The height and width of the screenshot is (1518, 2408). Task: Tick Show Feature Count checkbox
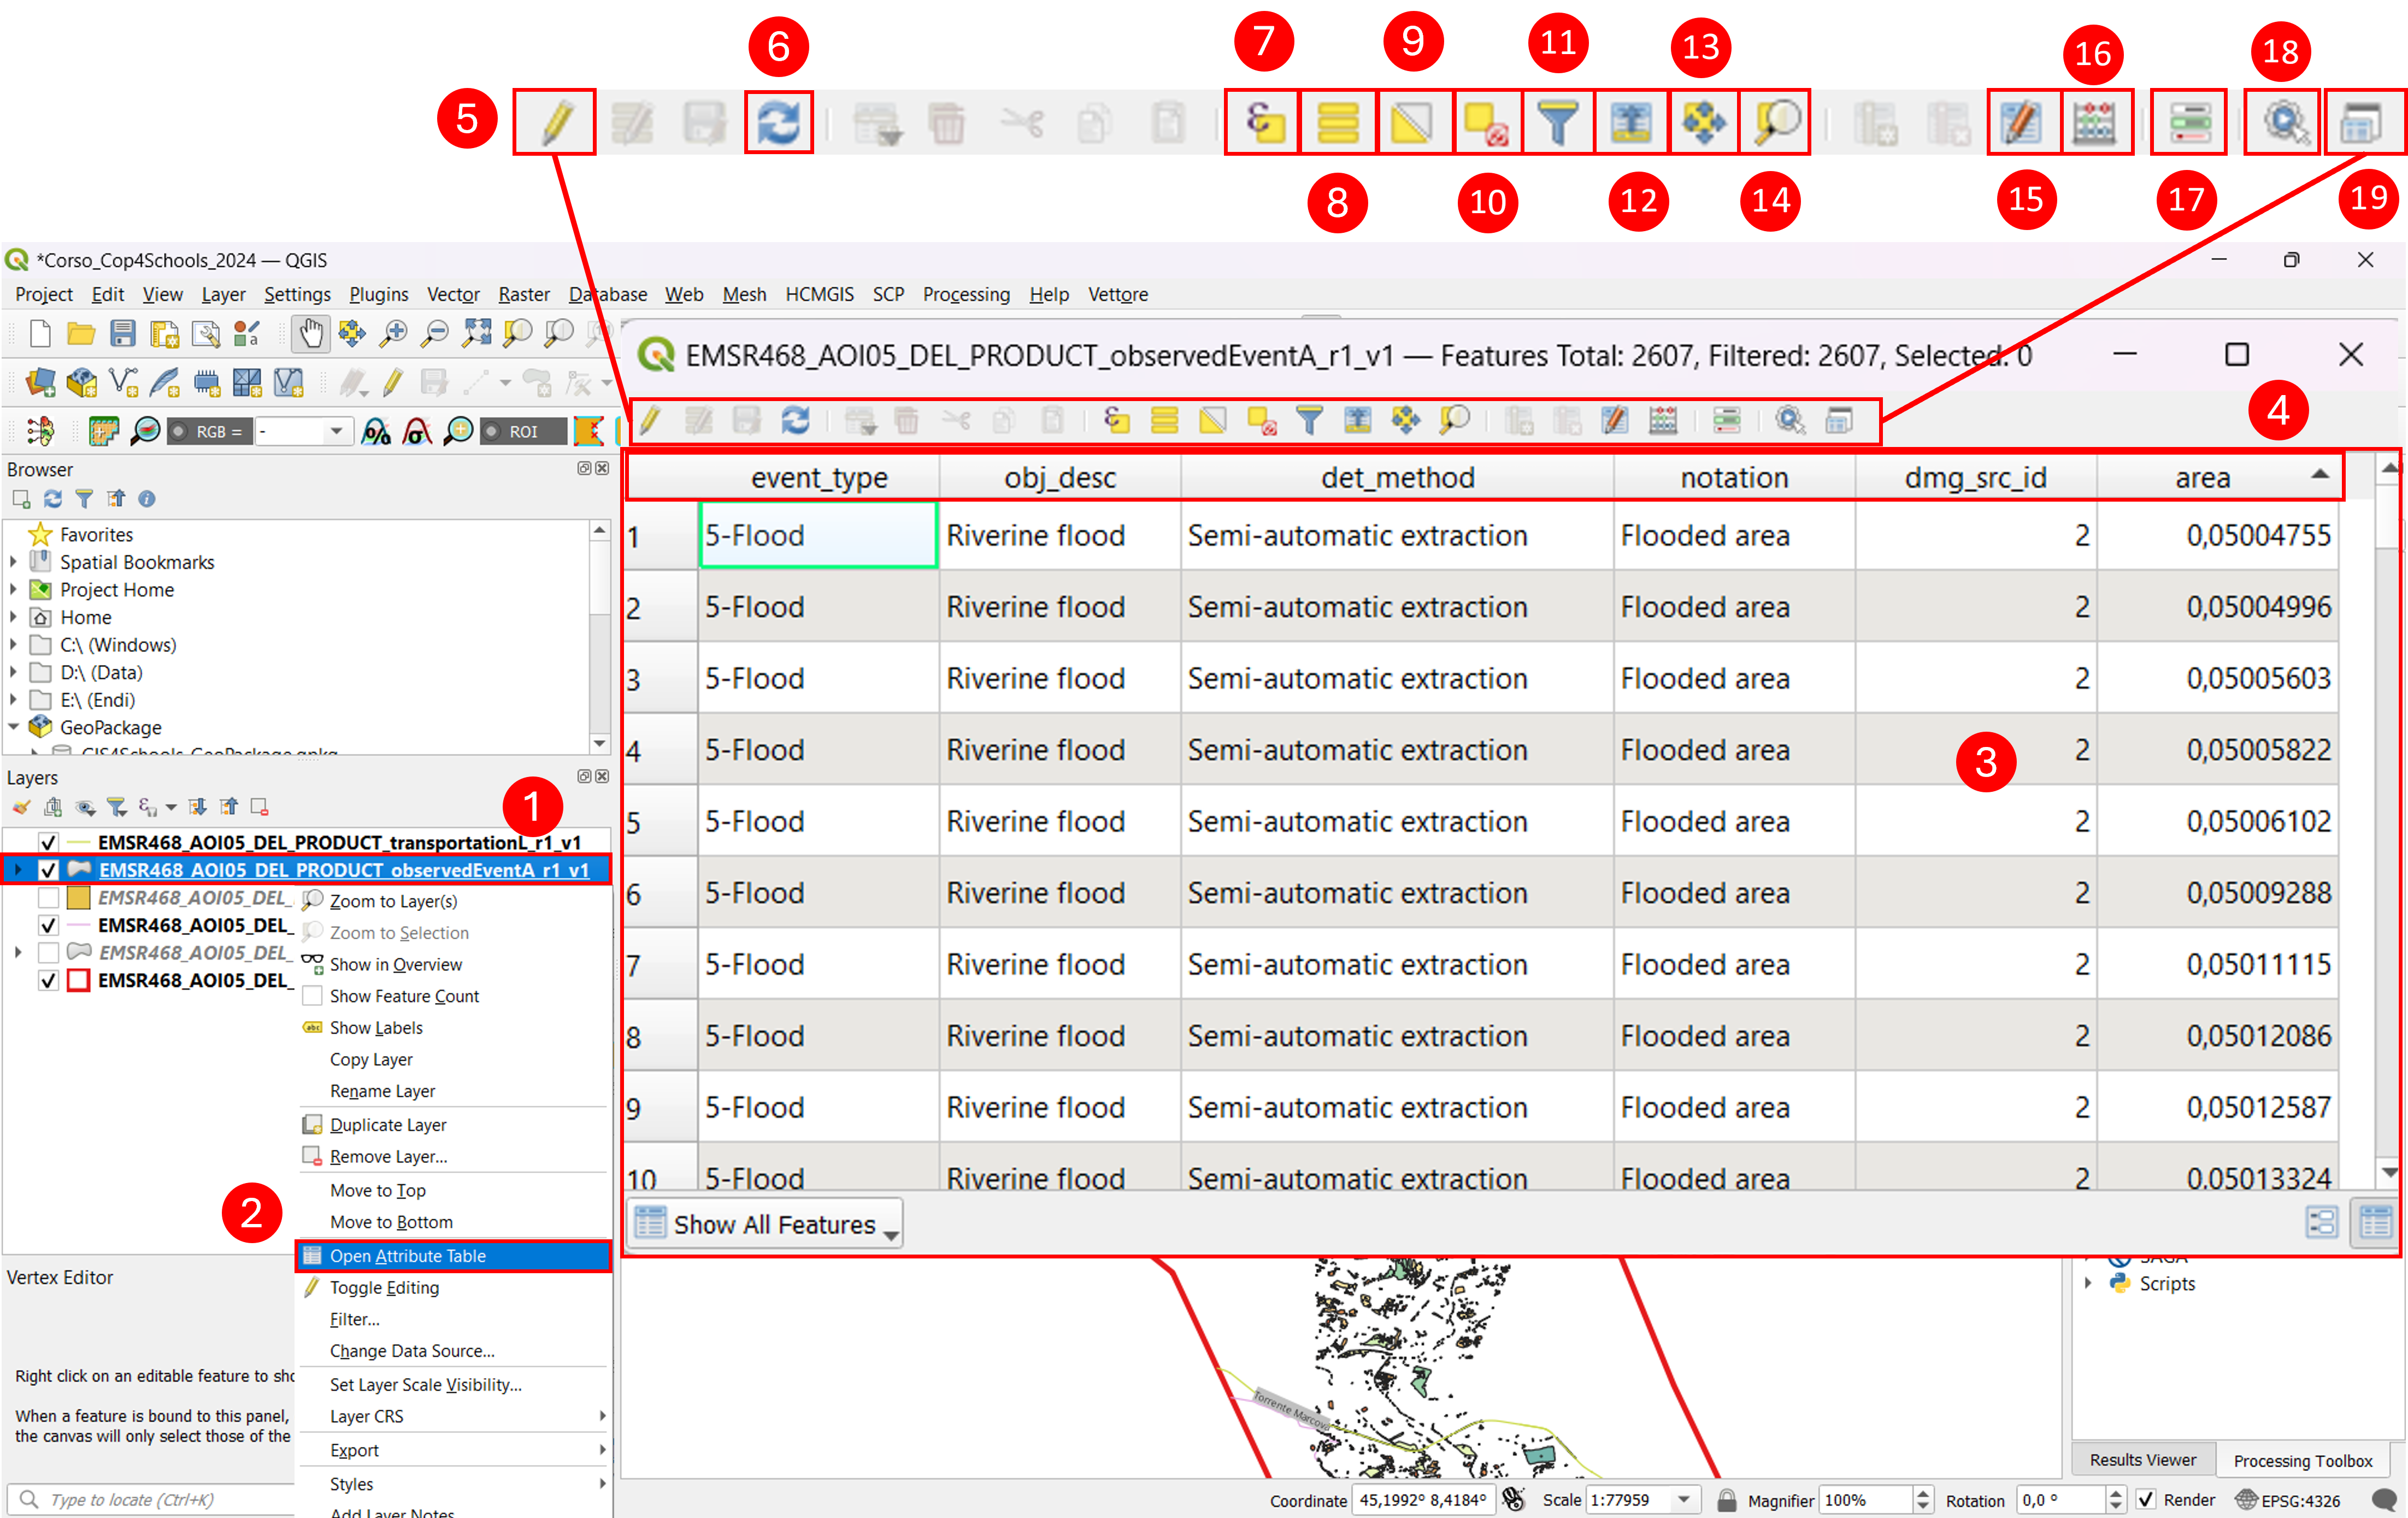tap(312, 996)
